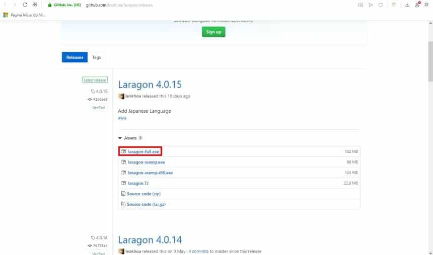
Task: Open the 4 commits link
Action: pos(198,251)
